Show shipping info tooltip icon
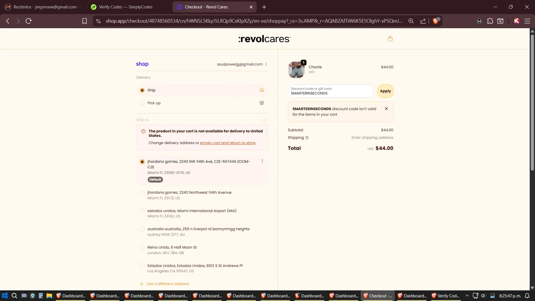Image resolution: width=535 pixels, height=301 pixels. click(x=307, y=138)
